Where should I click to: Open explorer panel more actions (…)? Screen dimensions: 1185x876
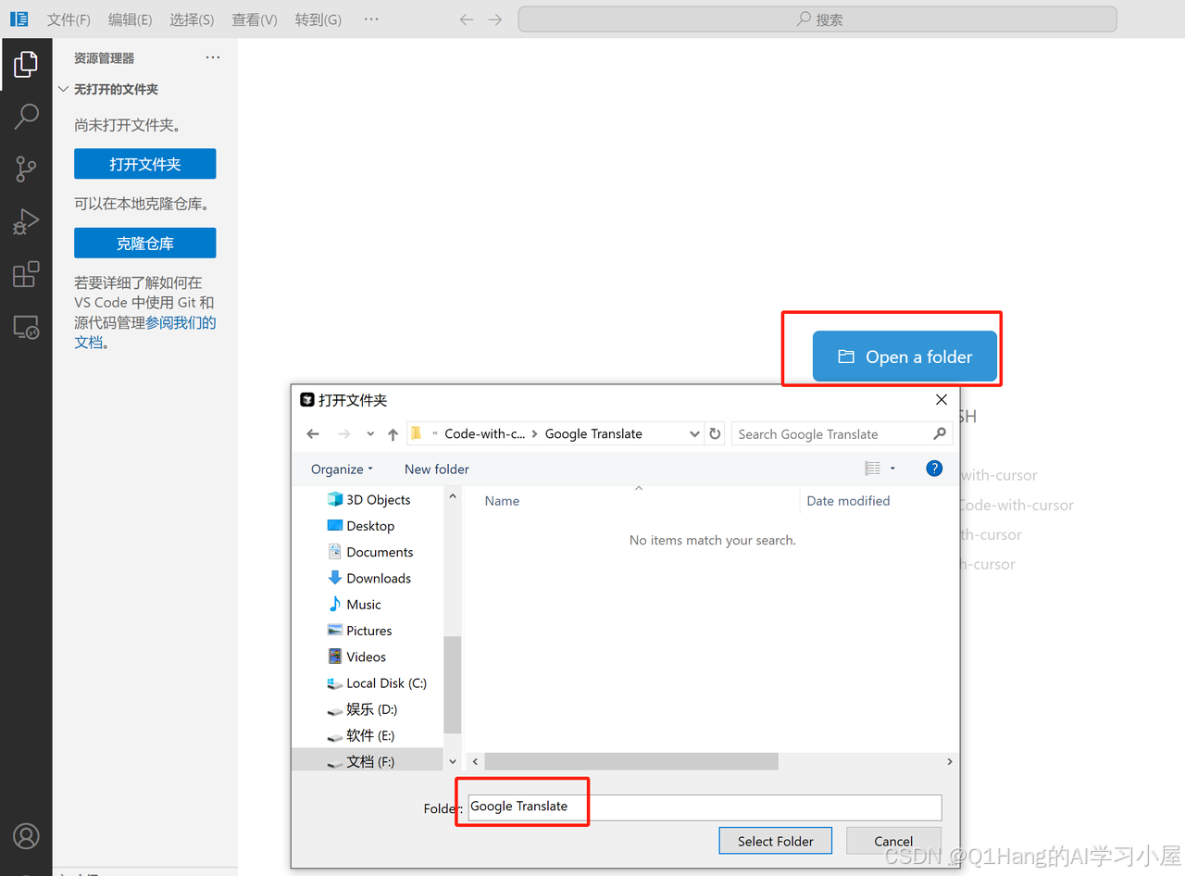[213, 57]
